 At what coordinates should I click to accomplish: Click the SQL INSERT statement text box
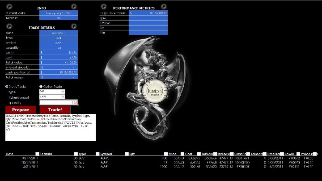coord(51,127)
